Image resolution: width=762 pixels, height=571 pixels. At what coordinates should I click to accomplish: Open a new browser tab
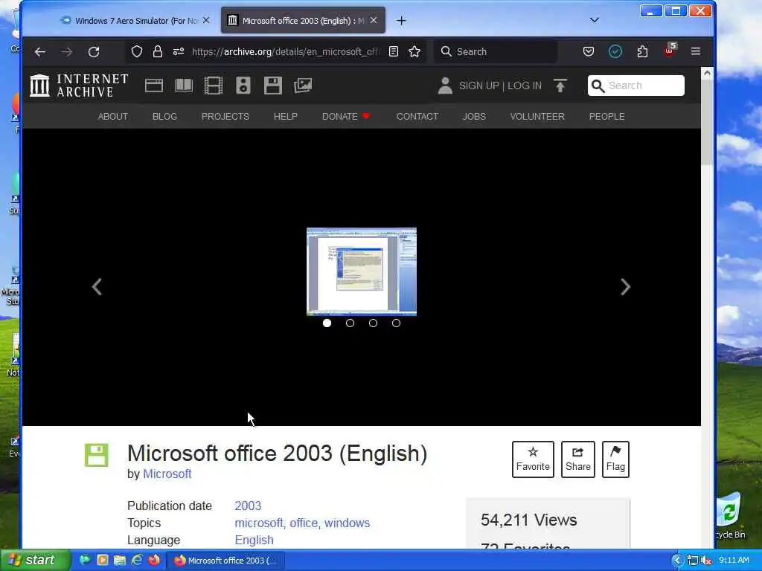click(401, 20)
